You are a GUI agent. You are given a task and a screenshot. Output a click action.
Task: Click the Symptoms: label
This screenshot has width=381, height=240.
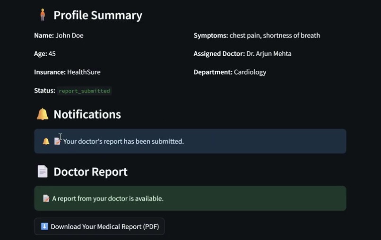point(211,35)
